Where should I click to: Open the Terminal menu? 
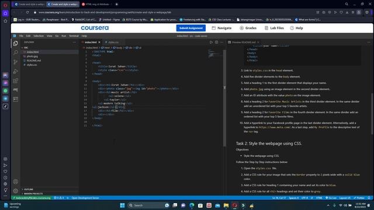click(x=74, y=36)
